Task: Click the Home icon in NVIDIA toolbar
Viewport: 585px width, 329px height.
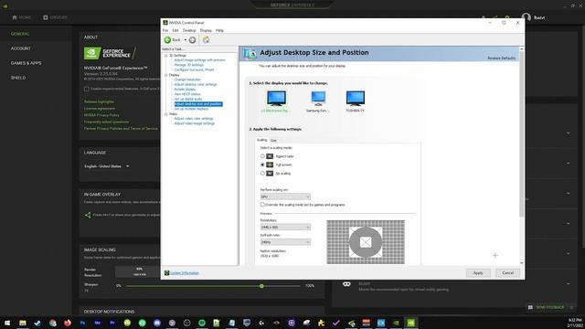Action: tap(206, 40)
